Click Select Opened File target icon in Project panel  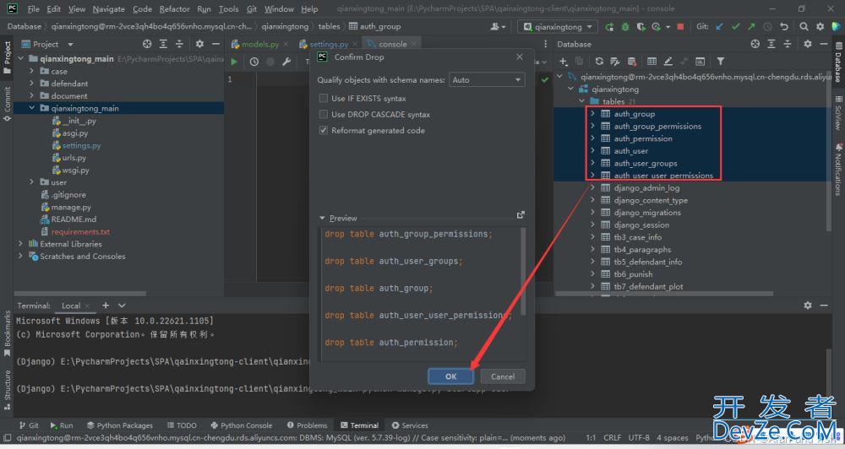pos(147,44)
